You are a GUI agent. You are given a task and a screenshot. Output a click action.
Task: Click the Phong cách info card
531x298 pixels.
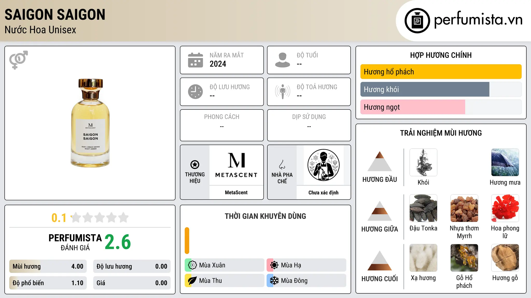pos(222,125)
